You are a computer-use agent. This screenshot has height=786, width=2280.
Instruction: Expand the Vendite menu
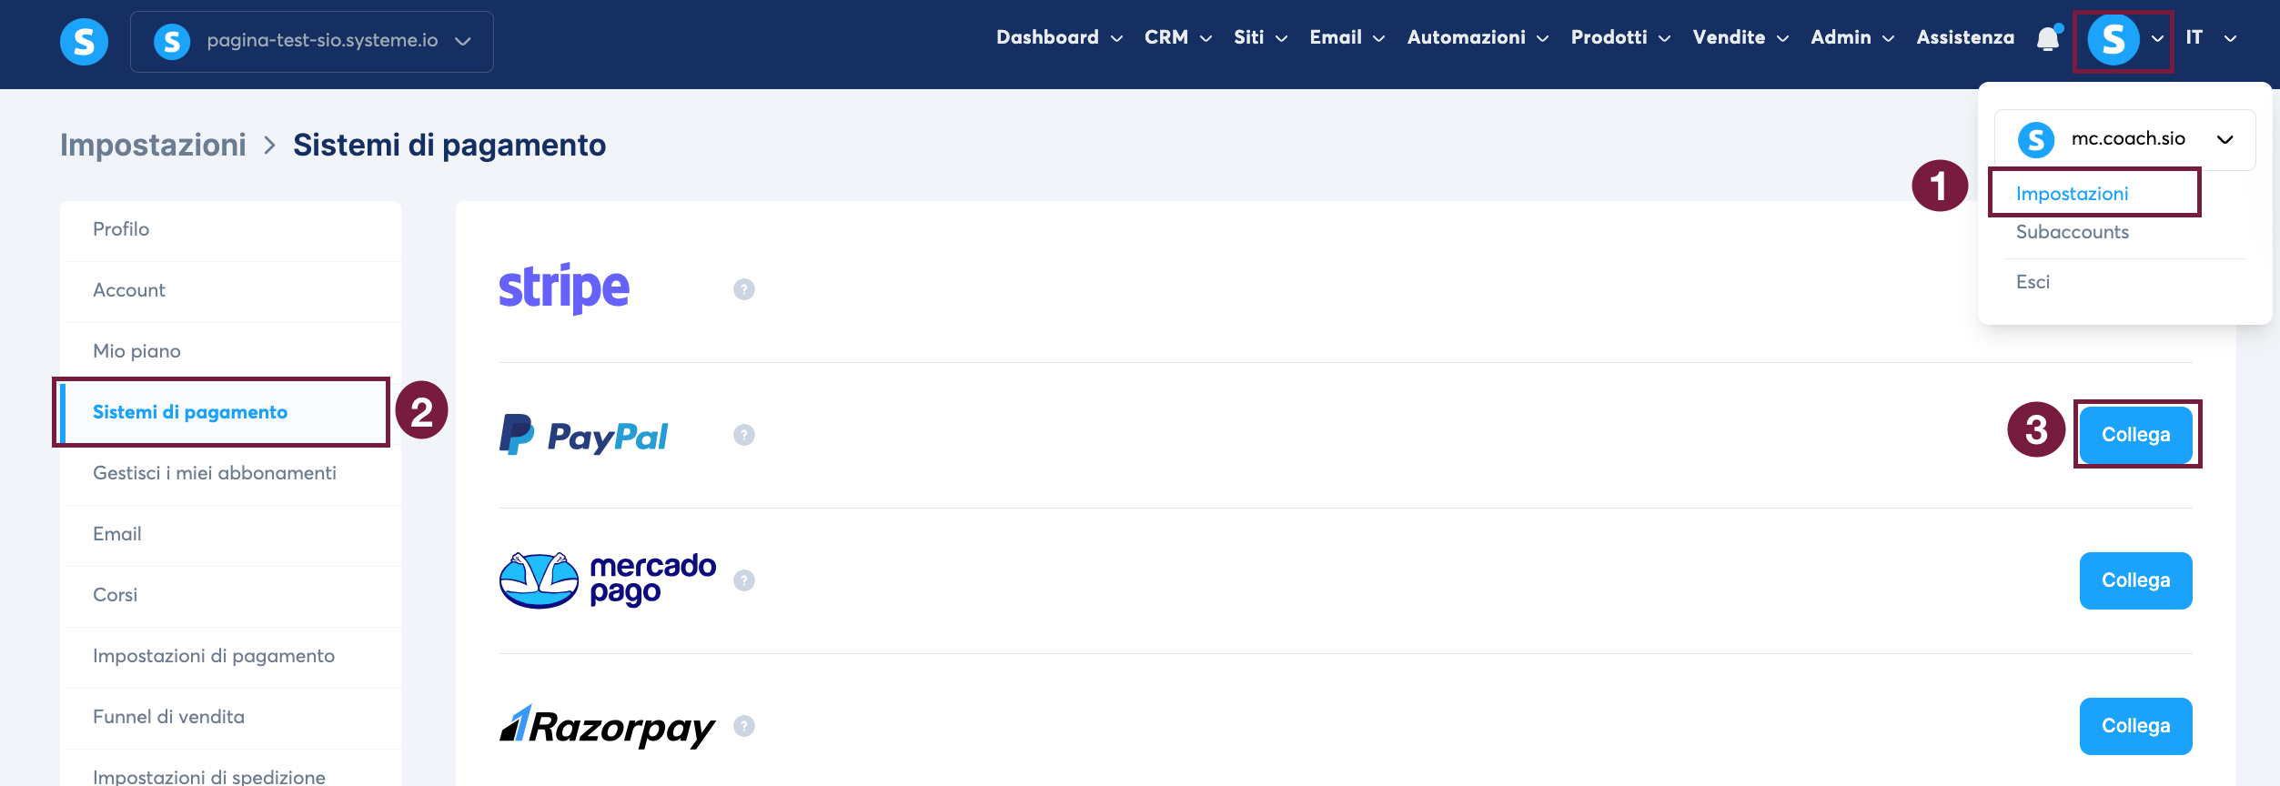click(1740, 37)
